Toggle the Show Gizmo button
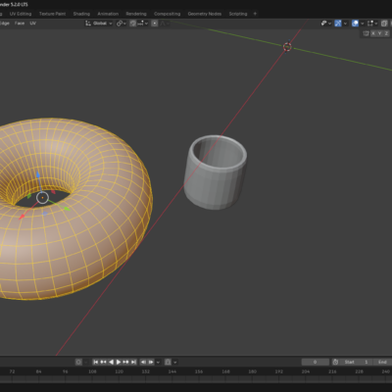The height and width of the screenshot is (392, 392). tap(338, 24)
